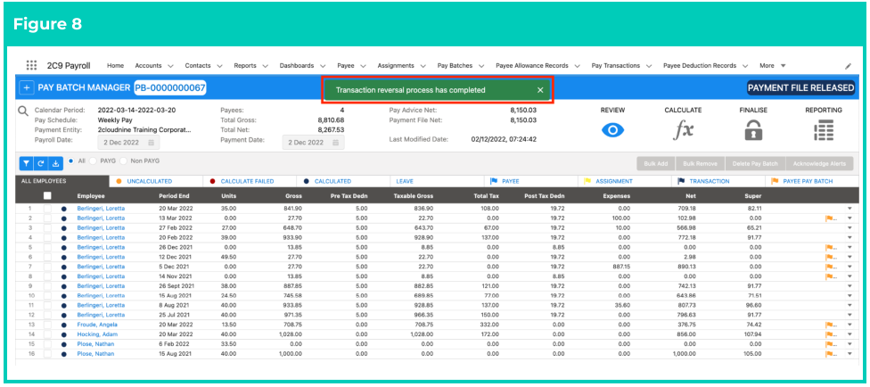Switch to the Calculate Failed tab
870x387 pixels.
point(248,181)
